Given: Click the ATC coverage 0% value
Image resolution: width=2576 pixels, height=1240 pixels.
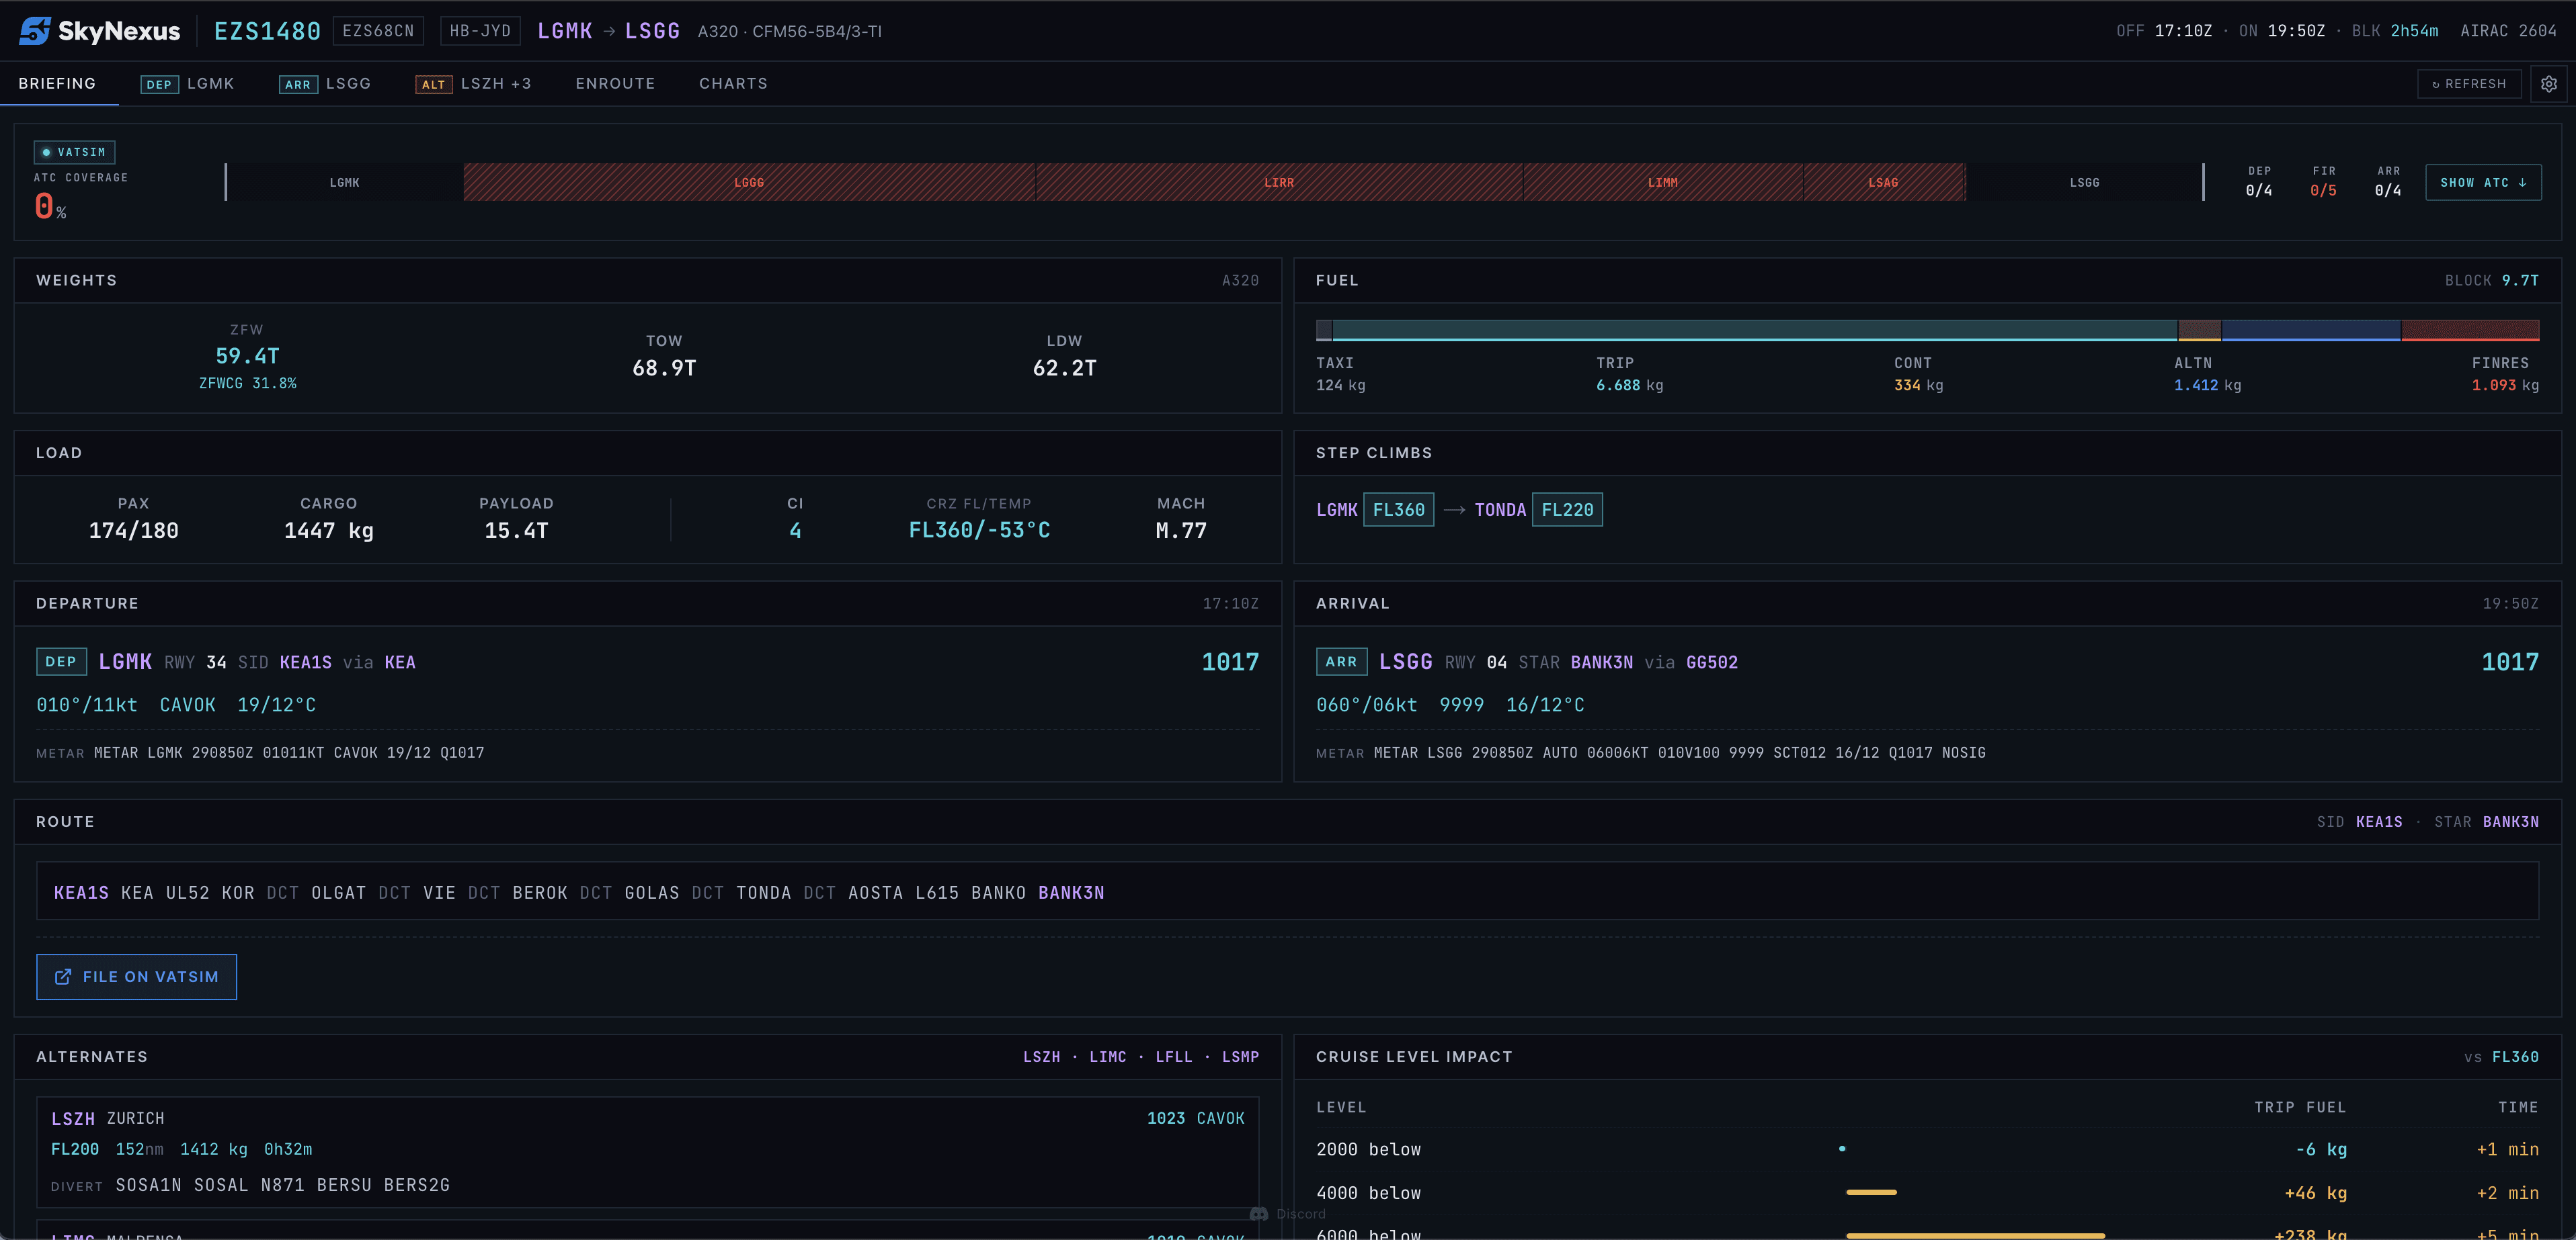Looking at the screenshot, I should click(x=50, y=207).
